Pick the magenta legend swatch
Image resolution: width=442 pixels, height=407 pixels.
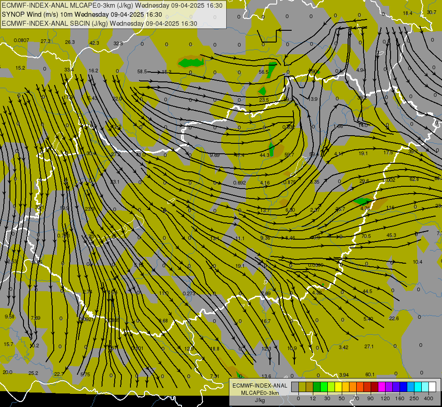382,387
